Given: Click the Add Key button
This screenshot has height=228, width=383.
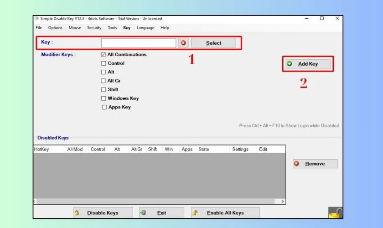Looking at the screenshot, I should click(x=308, y=64).
